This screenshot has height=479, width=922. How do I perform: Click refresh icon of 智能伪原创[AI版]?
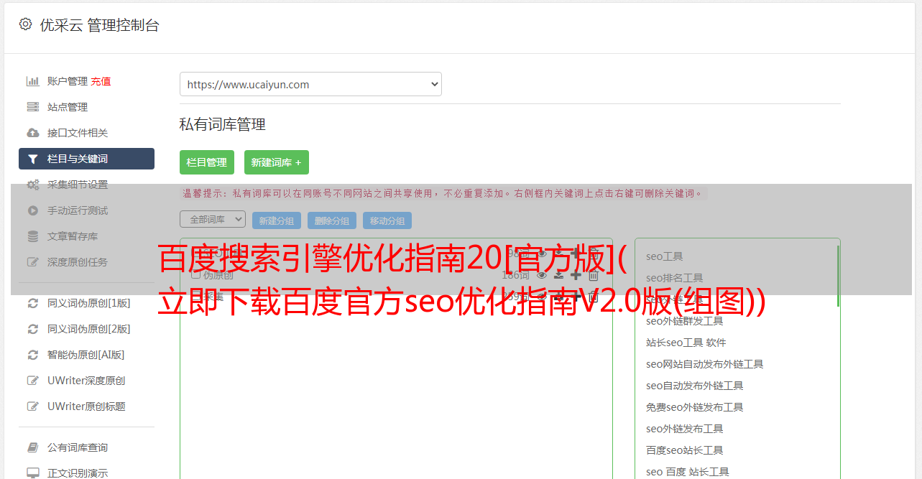(x=33, y=355)
